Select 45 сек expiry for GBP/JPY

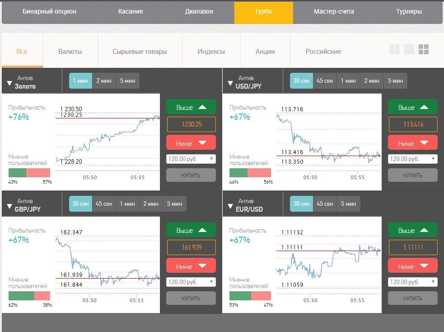tap(104, 204)
